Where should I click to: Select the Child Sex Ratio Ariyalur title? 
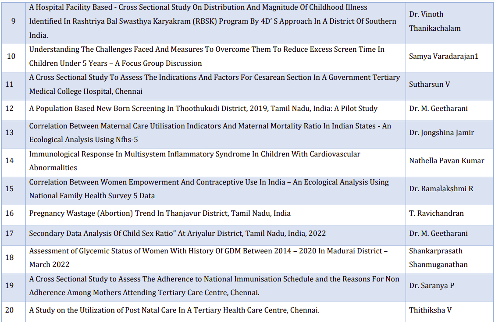(x=177, y=234)
